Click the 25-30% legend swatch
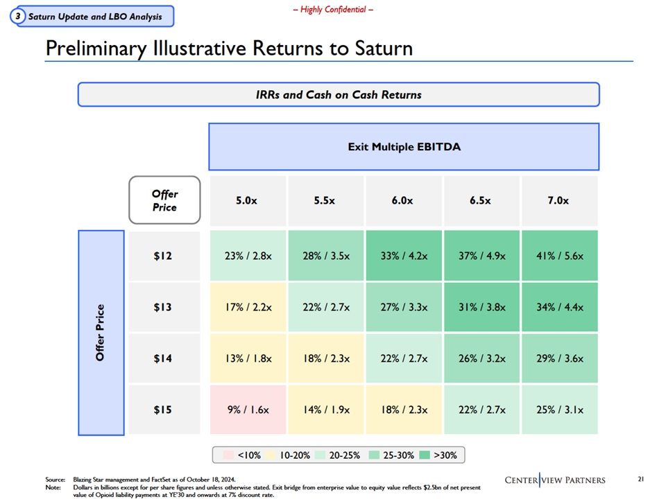666x499 pixels. pos(373,455)
